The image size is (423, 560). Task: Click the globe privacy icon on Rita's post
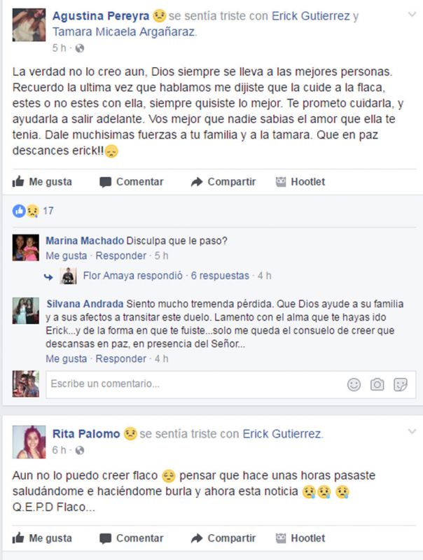pos(80,450)
